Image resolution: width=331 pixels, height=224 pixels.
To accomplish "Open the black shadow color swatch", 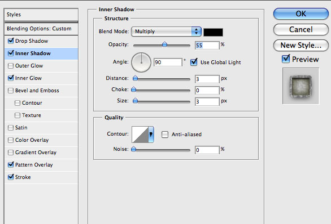I will 213,32.
